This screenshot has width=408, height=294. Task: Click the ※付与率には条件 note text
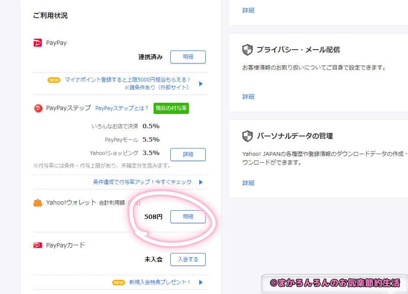(x=102, y=166)
